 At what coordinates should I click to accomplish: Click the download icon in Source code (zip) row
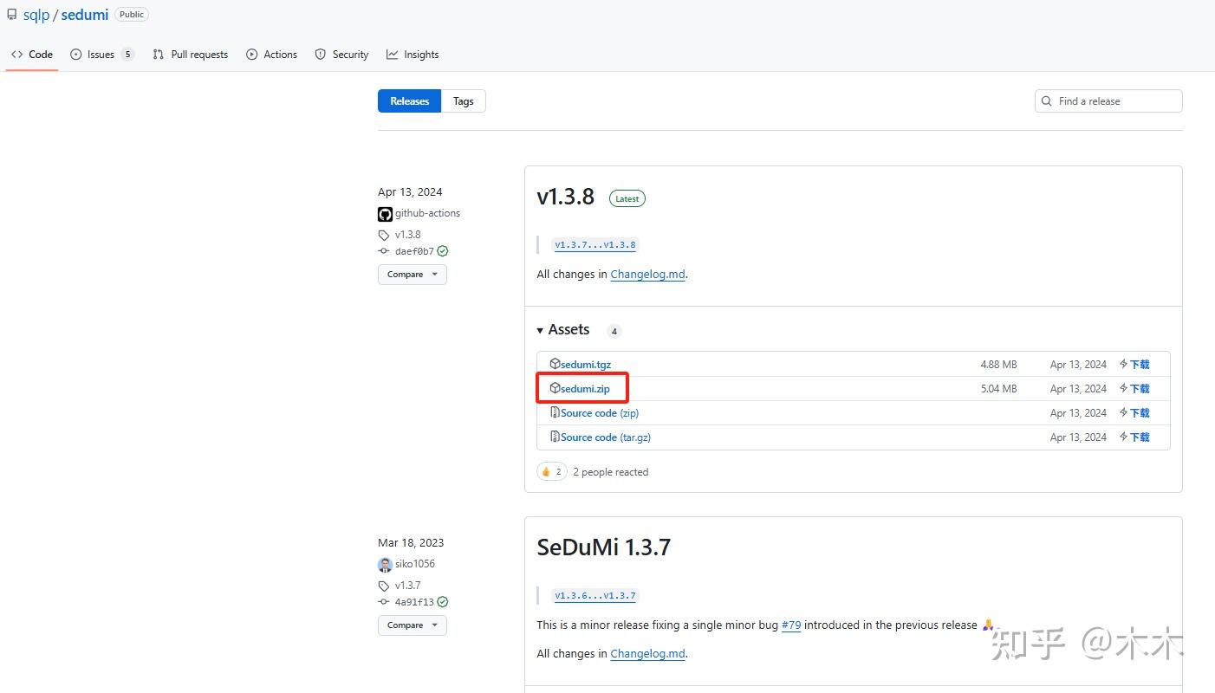[x=1123, y=413]
